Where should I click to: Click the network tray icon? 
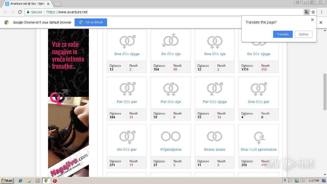click(x=297, y=181)
